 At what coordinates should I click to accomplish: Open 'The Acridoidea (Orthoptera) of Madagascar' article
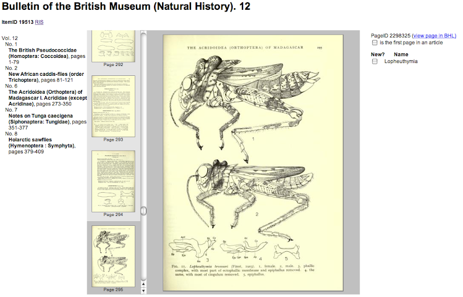[47, 98]
